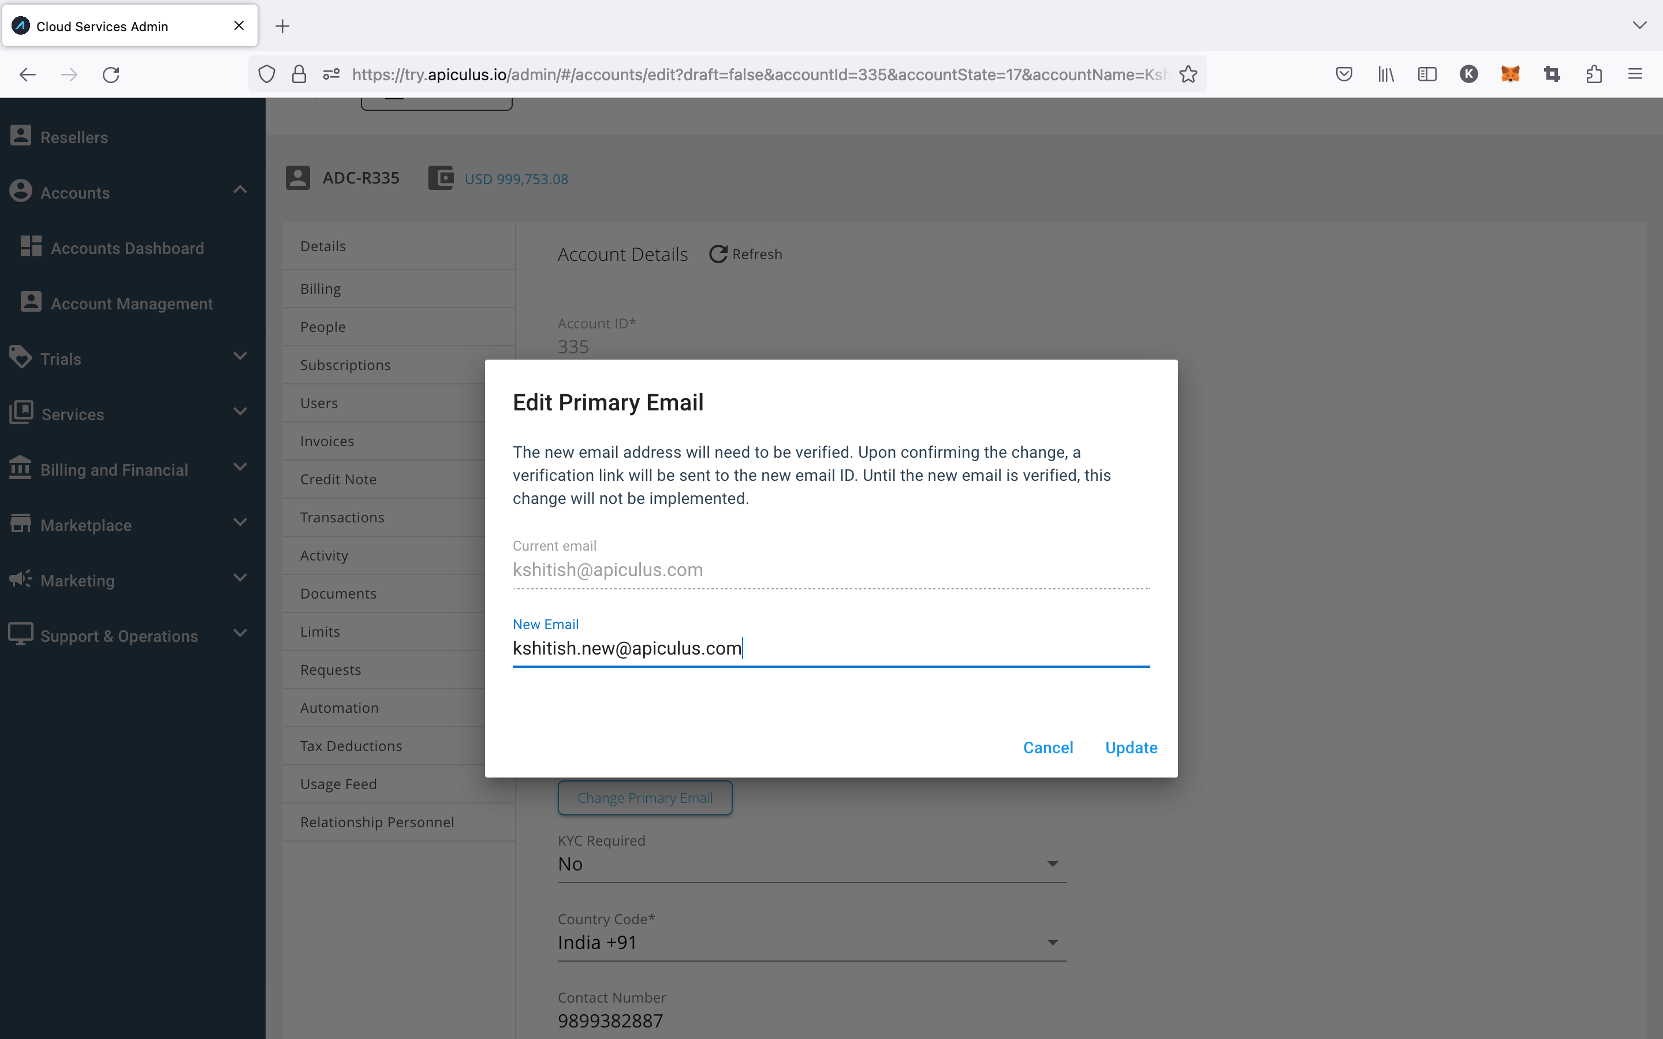Bookmark this page with star icon
1663x1039 pixels.
(x=1188, y=74)
